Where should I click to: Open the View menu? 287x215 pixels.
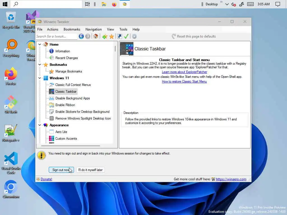[110, 29]
